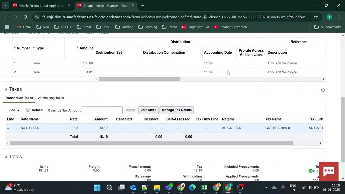This screenshot has width=345, height=194.
Task: Launch Excel from the taskbar
Action: click(204, 188)
